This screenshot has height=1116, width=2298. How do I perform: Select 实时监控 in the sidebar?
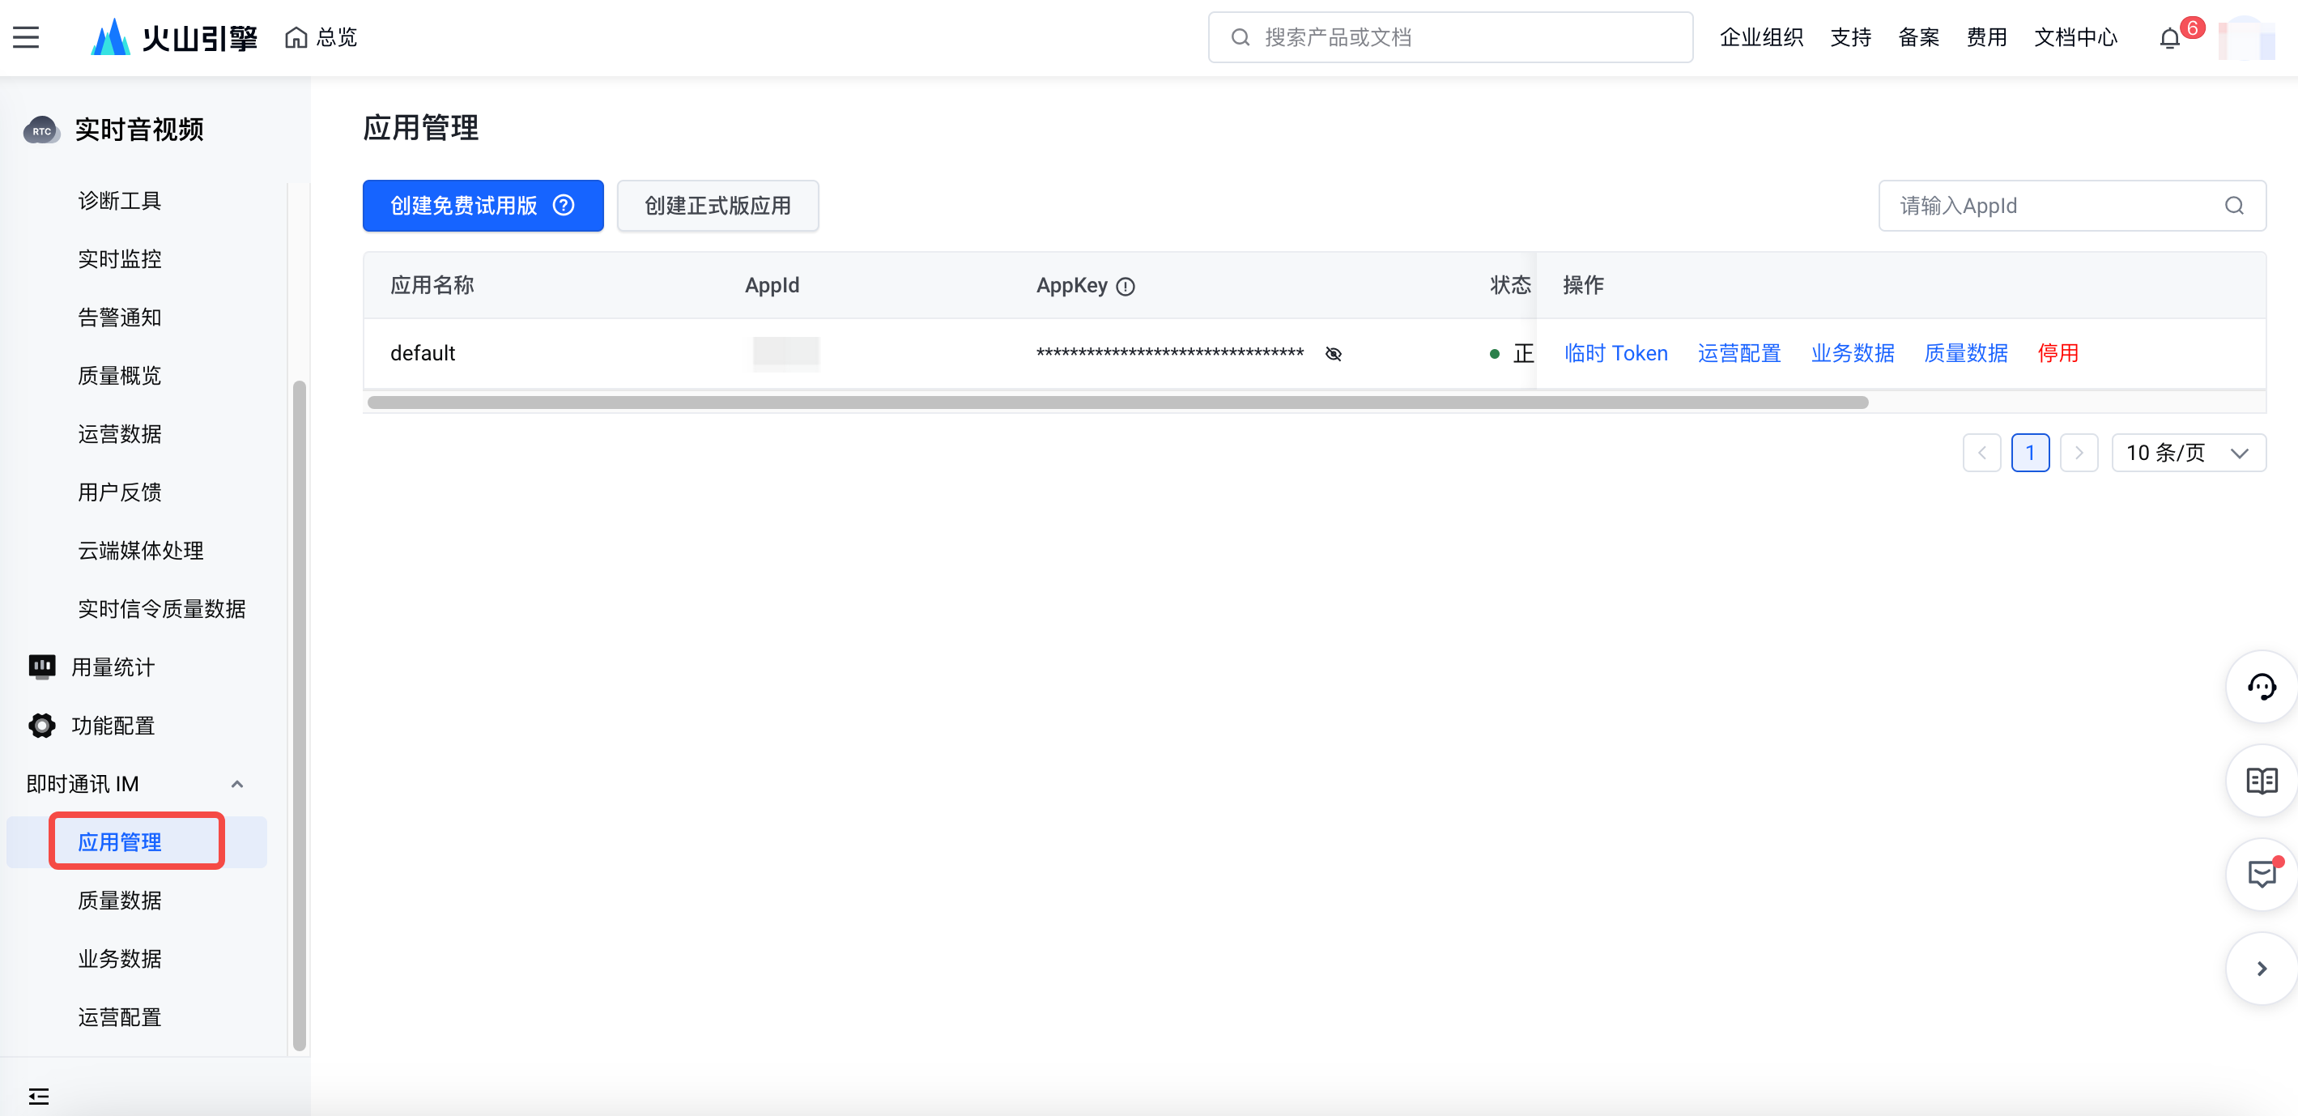pyautogui.click(x=120, y=260)
